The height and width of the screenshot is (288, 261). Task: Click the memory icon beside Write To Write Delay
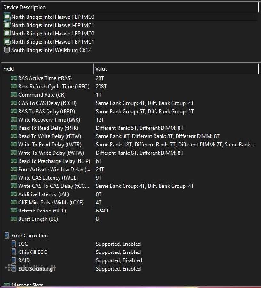pyautogui.click(x=13, y=153)
